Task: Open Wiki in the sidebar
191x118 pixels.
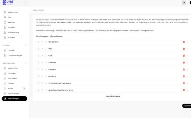Action: pyautogui.click(x=14, y=17)
